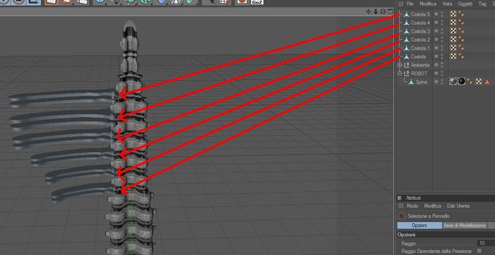Select Costola.2 in the object list

(420, 40)
